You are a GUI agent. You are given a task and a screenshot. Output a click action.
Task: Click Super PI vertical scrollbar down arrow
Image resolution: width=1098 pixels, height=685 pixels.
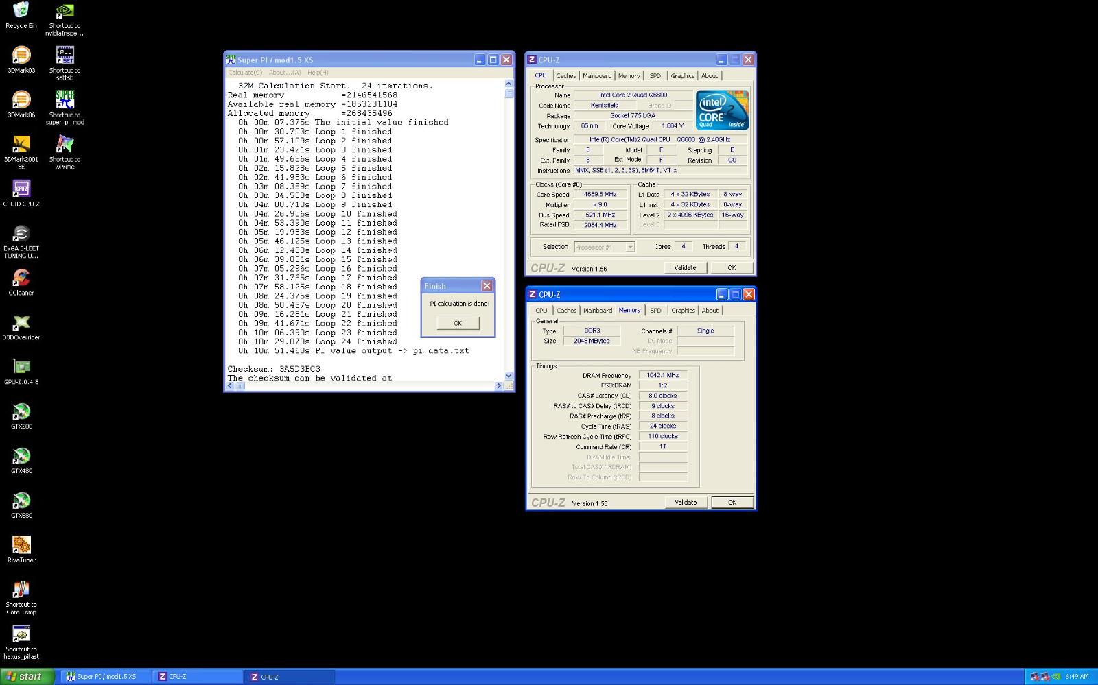click(509, 376)
